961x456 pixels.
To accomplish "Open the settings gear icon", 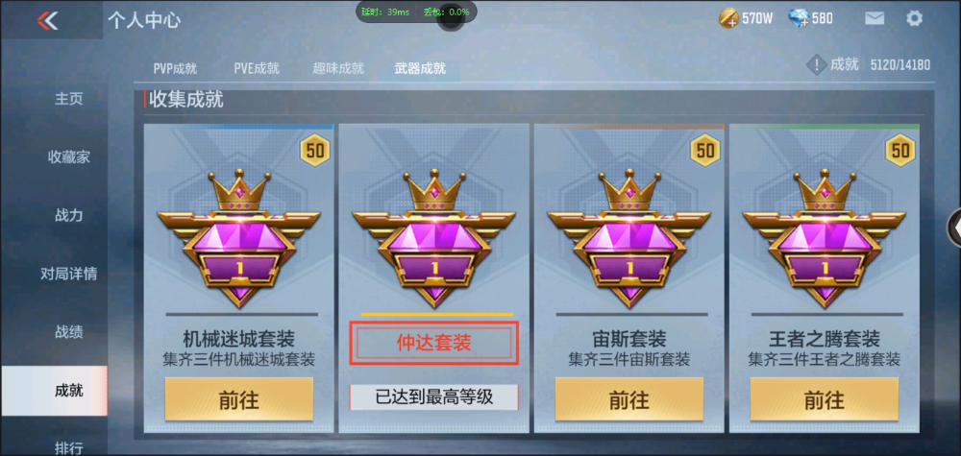I will [914, 18].
